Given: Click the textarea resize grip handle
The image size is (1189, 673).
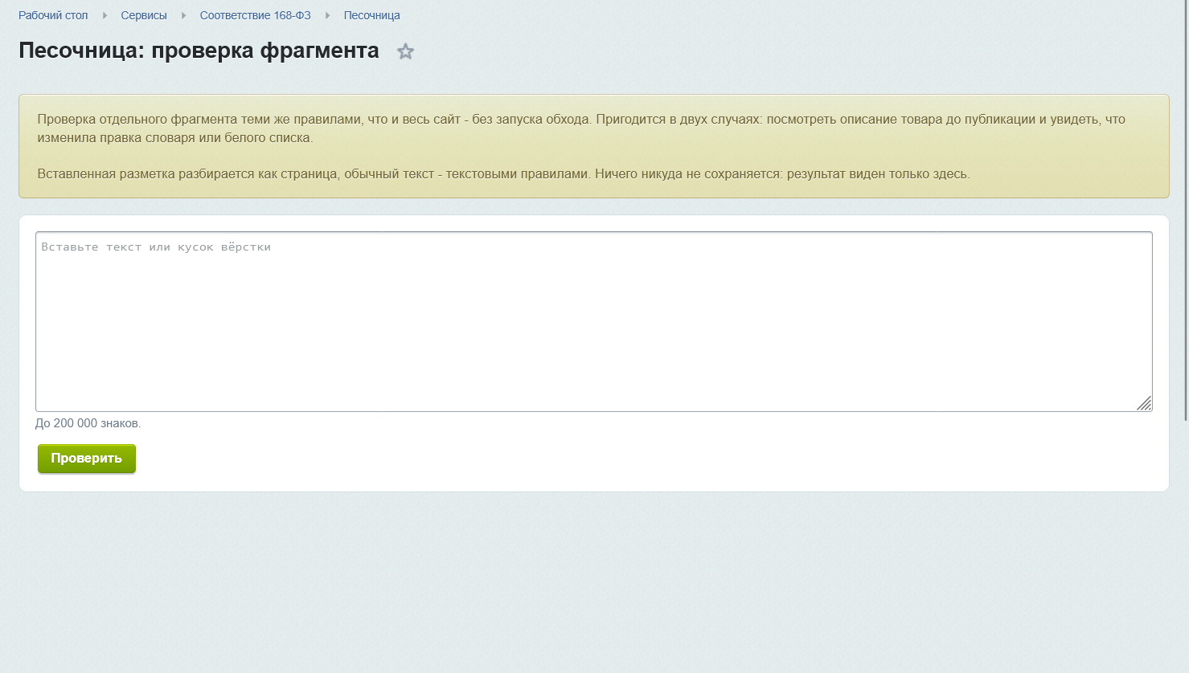Looking at the screenshot, I should pos(1144,403).
